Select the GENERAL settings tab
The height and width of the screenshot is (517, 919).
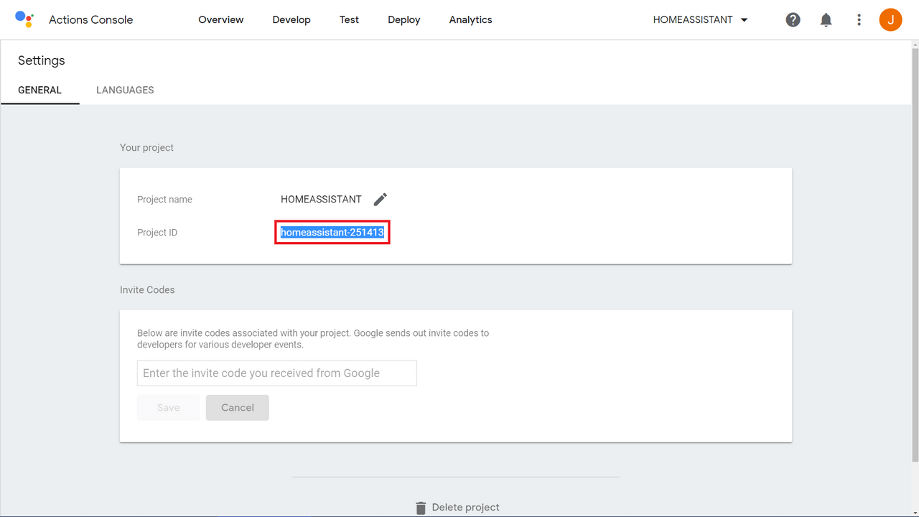pyautogui.click(x=40, y=90)
